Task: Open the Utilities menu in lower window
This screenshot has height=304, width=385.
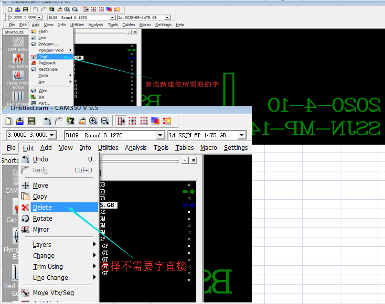Action: pos(108,148)
